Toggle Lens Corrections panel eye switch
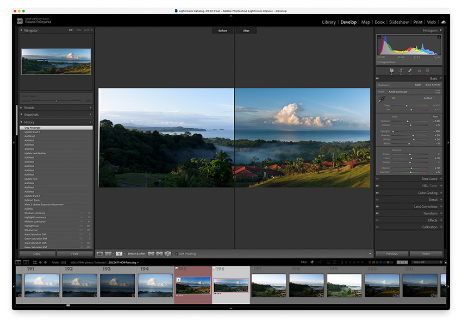The height and width of the screenshot is (326, 462). 377,206
